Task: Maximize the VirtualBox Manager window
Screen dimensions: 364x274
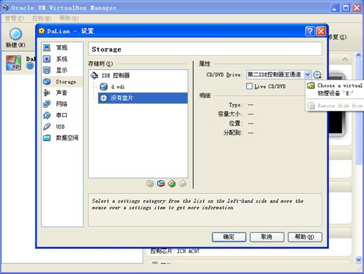Action: [x=346, y=8]
